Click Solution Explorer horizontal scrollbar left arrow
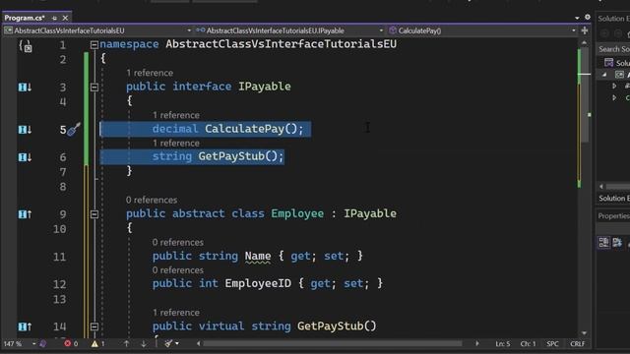This screenshot has height=354, width=630. [601, 187]
